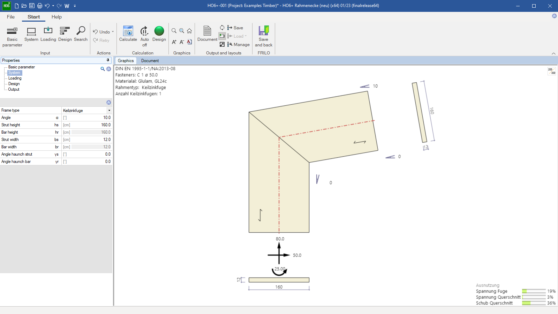Screen dimensions: 558x314
Task: Collapse the parameter table with the chevron
Action: pyautogui.click(x=109, y=103)
